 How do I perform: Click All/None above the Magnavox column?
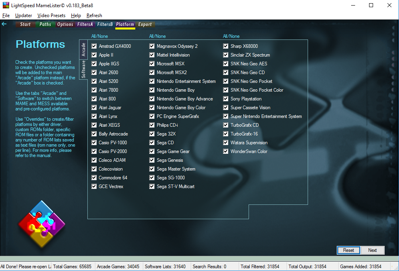[157, 36]
